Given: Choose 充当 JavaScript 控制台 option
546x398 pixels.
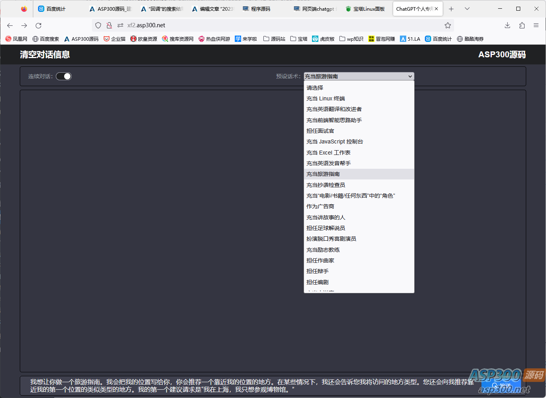Looking at the screenshot, I should tap(359, 141).
